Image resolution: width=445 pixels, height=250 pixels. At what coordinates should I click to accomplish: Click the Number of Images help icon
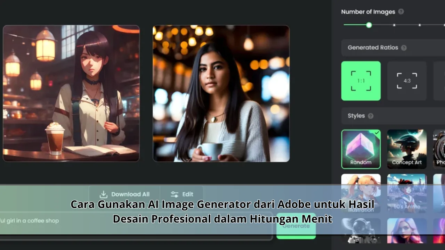pyautogui.click(x=401, y=12)
